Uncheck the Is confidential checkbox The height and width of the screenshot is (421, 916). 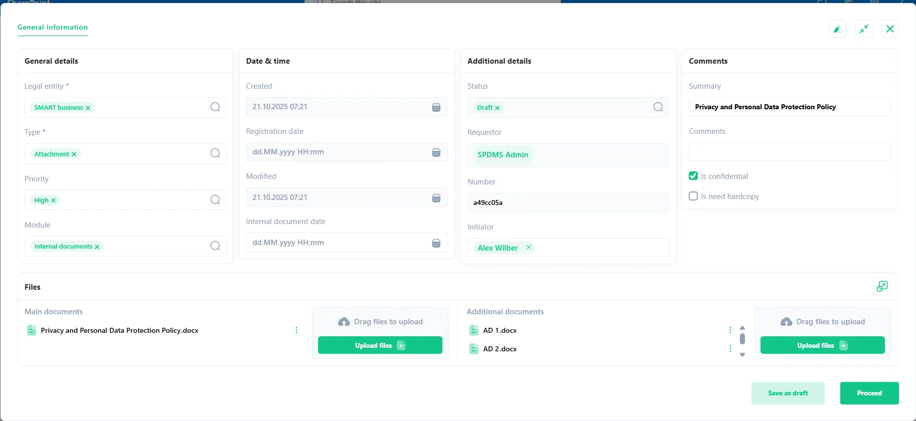pos(693,176)
